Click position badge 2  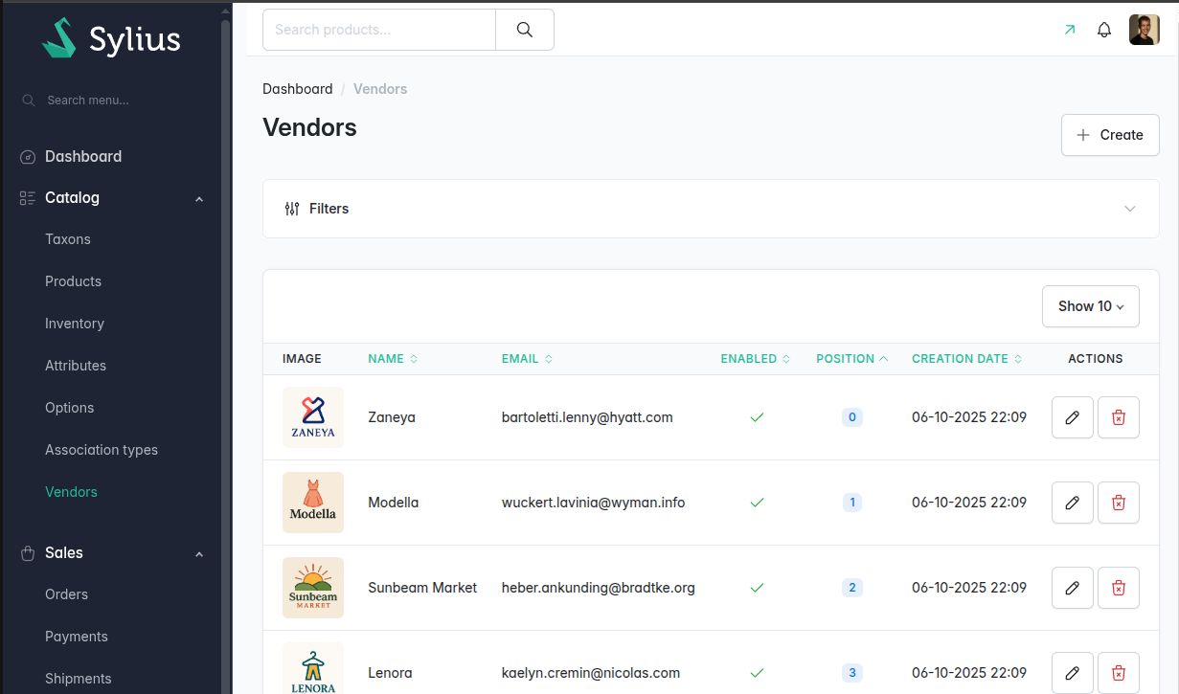[x=852, y=588]
